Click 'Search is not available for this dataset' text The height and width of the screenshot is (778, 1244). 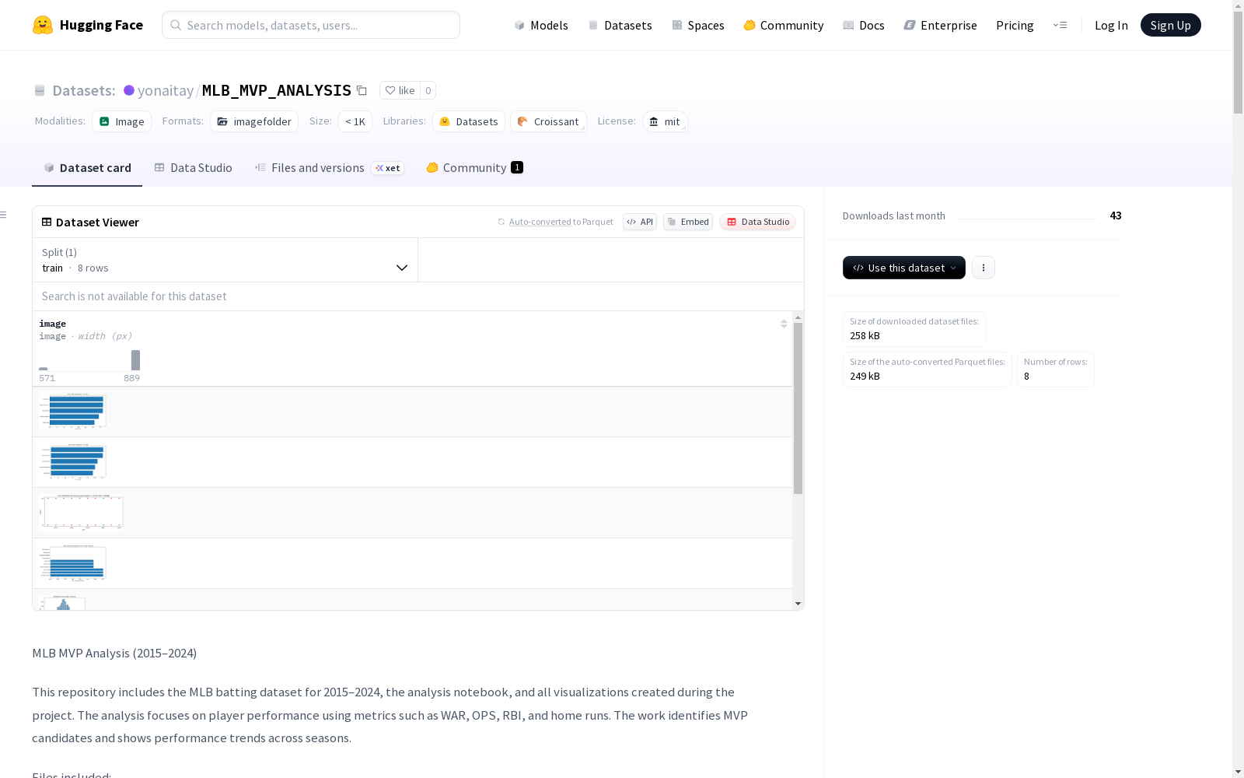click(x=135, y=296)
